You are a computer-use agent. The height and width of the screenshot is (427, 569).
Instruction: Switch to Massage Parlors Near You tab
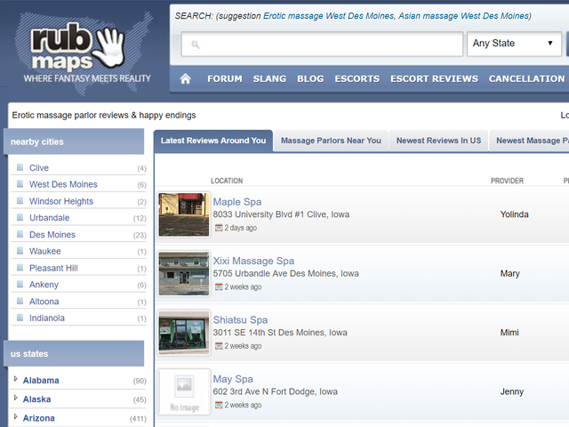[x=331, y=141]
